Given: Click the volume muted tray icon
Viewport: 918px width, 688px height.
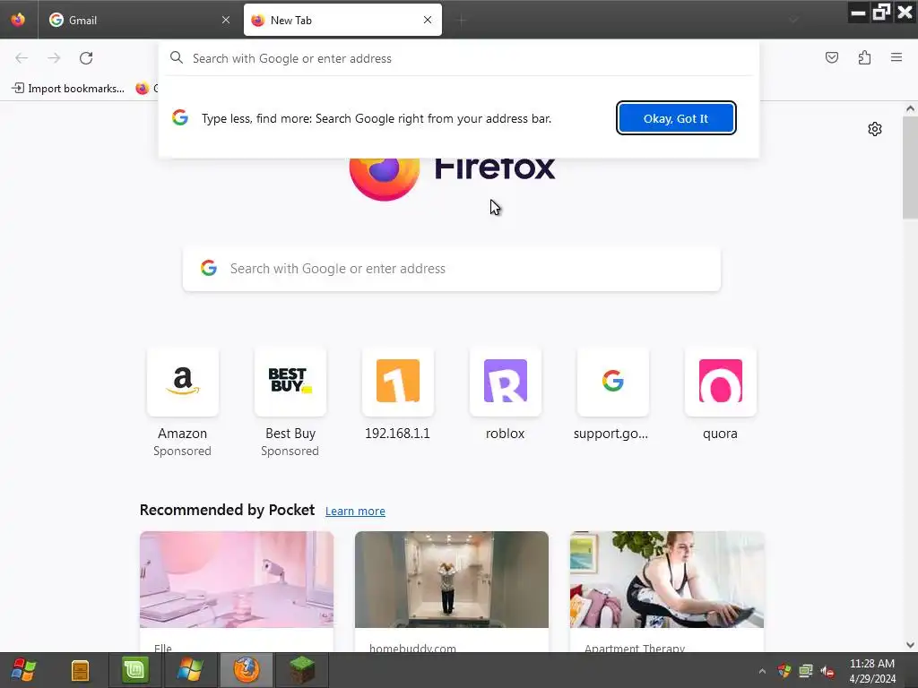Looking at the screenshot, I should point(827,671).
